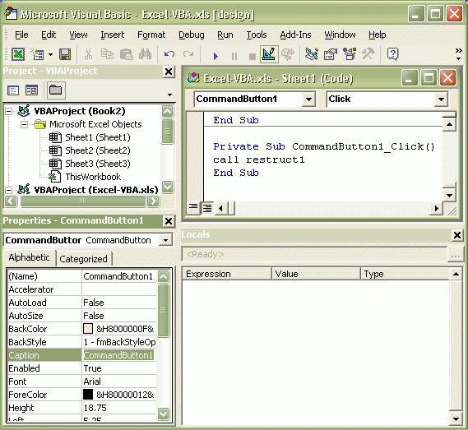
Task: Open the Debug menu
Action: coord(192,35)
